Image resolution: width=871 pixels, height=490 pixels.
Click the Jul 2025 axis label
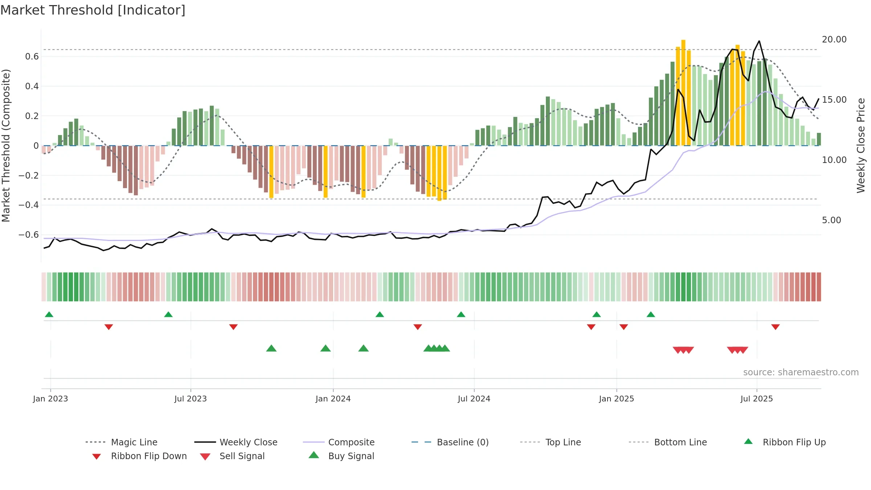point(757,399)
